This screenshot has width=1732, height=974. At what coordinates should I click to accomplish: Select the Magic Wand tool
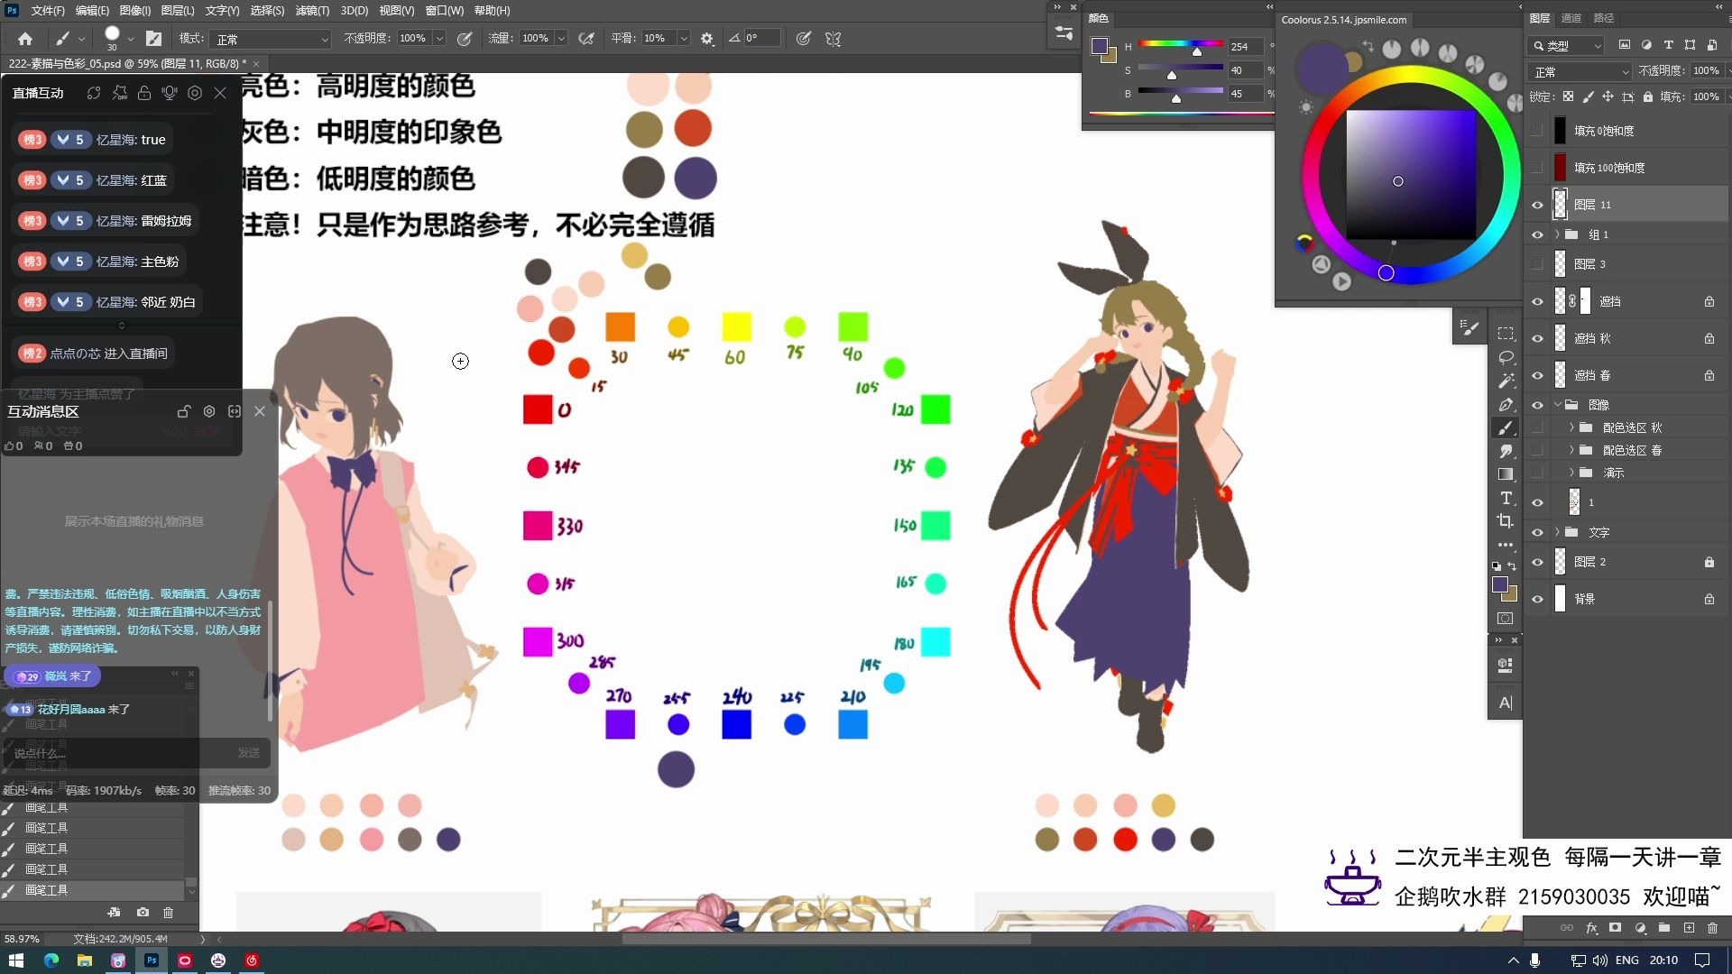pyautogui.click(x=1506, y=381)
